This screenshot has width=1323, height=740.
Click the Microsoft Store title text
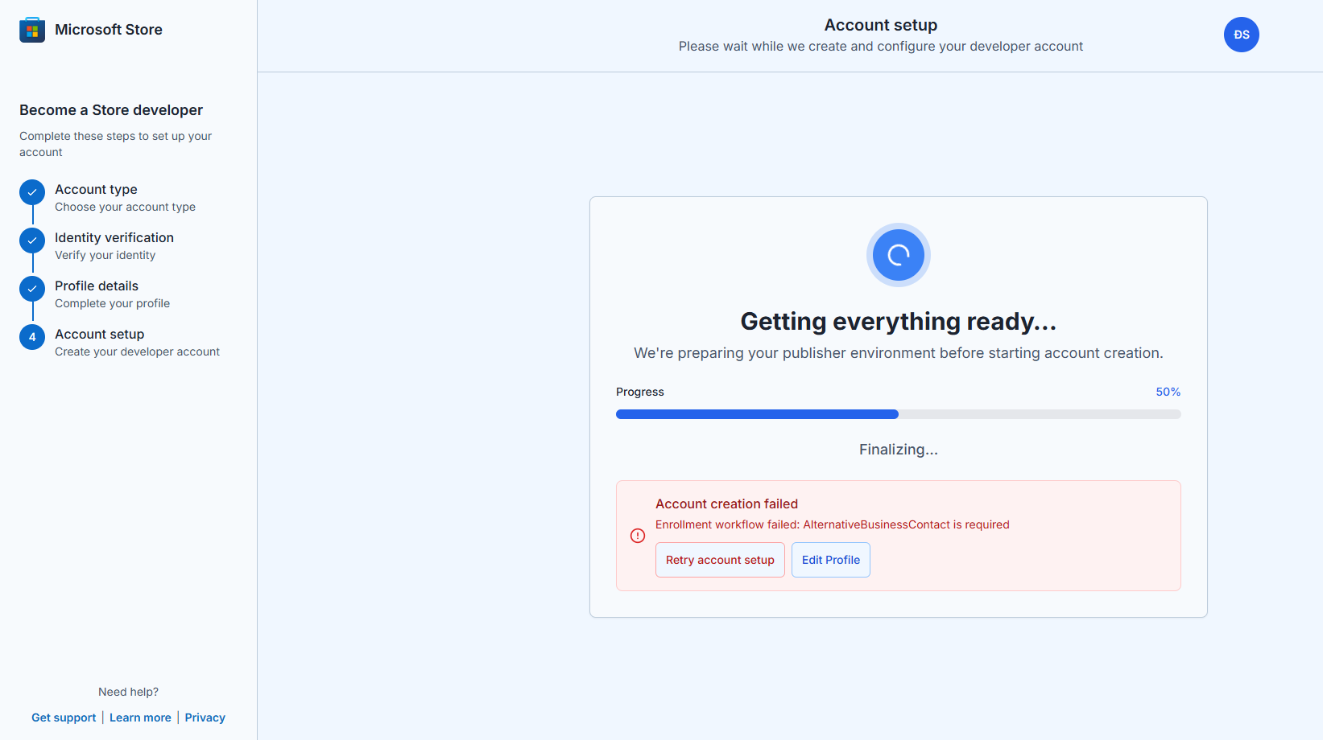(x=109, y=30)
